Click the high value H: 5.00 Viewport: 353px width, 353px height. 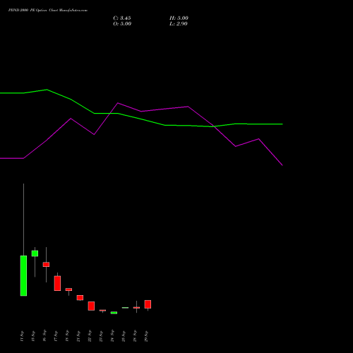[179, 18]
